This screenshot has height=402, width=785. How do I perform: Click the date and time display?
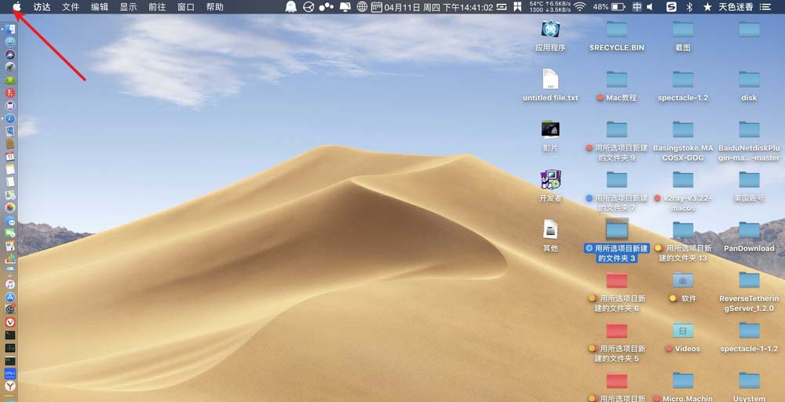point(437,7)
